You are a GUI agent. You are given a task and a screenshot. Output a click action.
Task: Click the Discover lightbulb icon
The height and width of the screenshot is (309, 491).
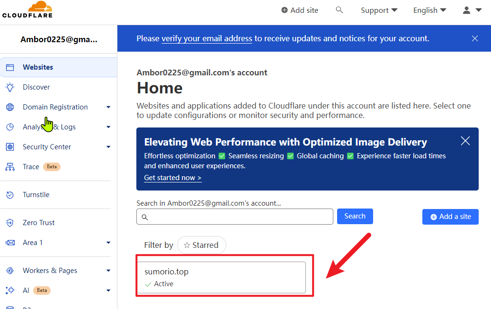[10, 87]
